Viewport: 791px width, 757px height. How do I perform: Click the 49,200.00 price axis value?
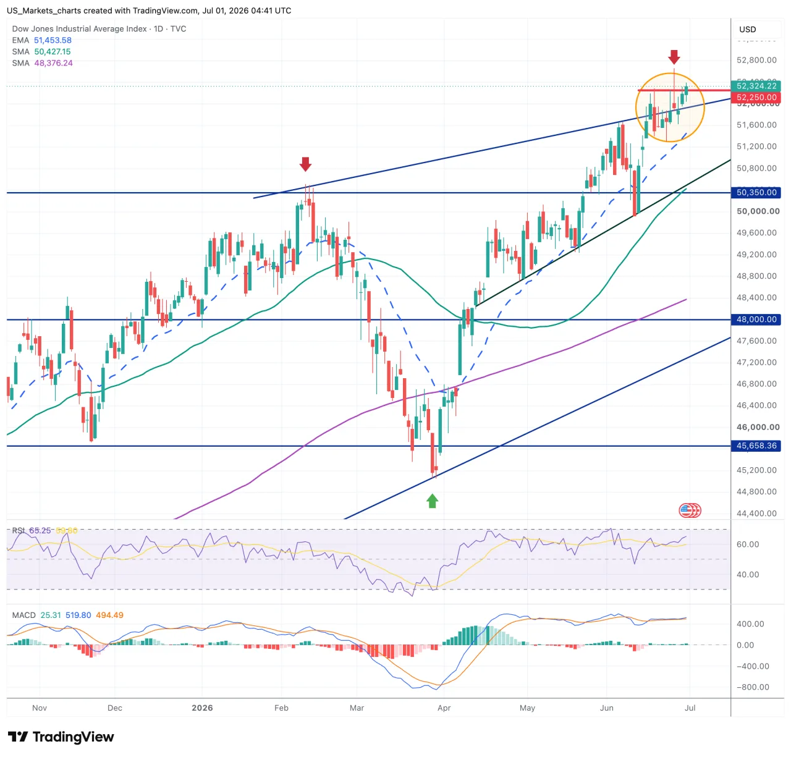(756, 255)
